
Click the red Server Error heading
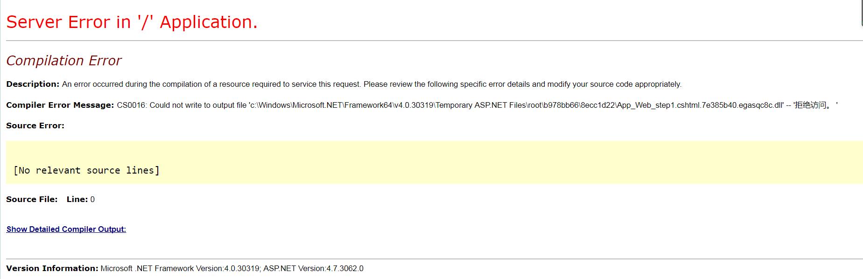pos(132,22)
